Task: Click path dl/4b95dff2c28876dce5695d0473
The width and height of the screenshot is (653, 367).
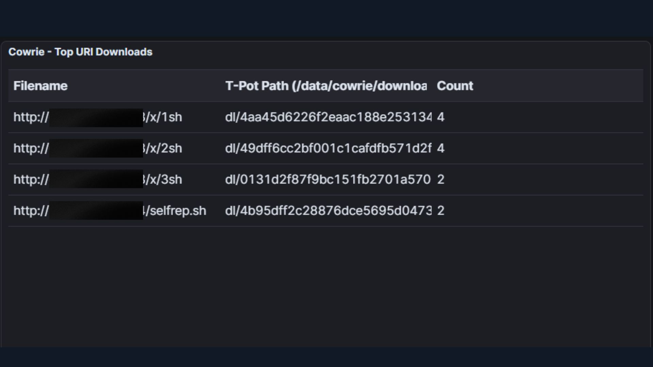Action: [328, 211]
